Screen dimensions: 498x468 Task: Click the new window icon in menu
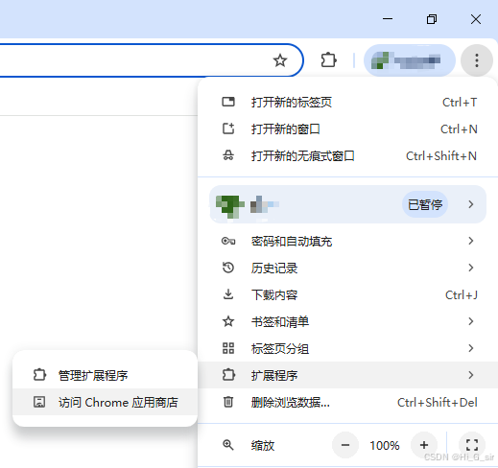click(x=228, y=129)
